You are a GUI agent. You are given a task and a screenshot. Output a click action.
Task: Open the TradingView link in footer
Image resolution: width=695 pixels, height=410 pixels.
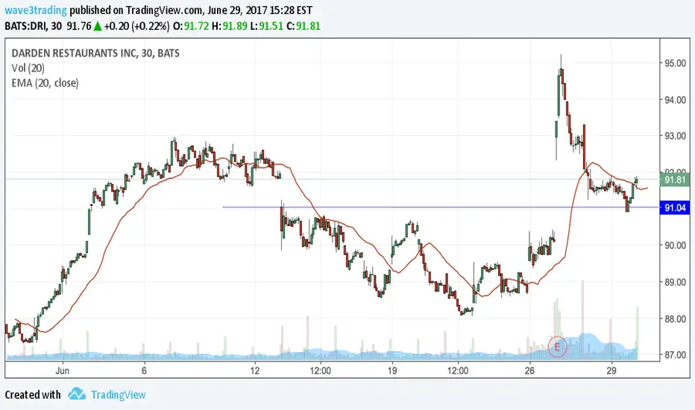(x=119, y=394)
